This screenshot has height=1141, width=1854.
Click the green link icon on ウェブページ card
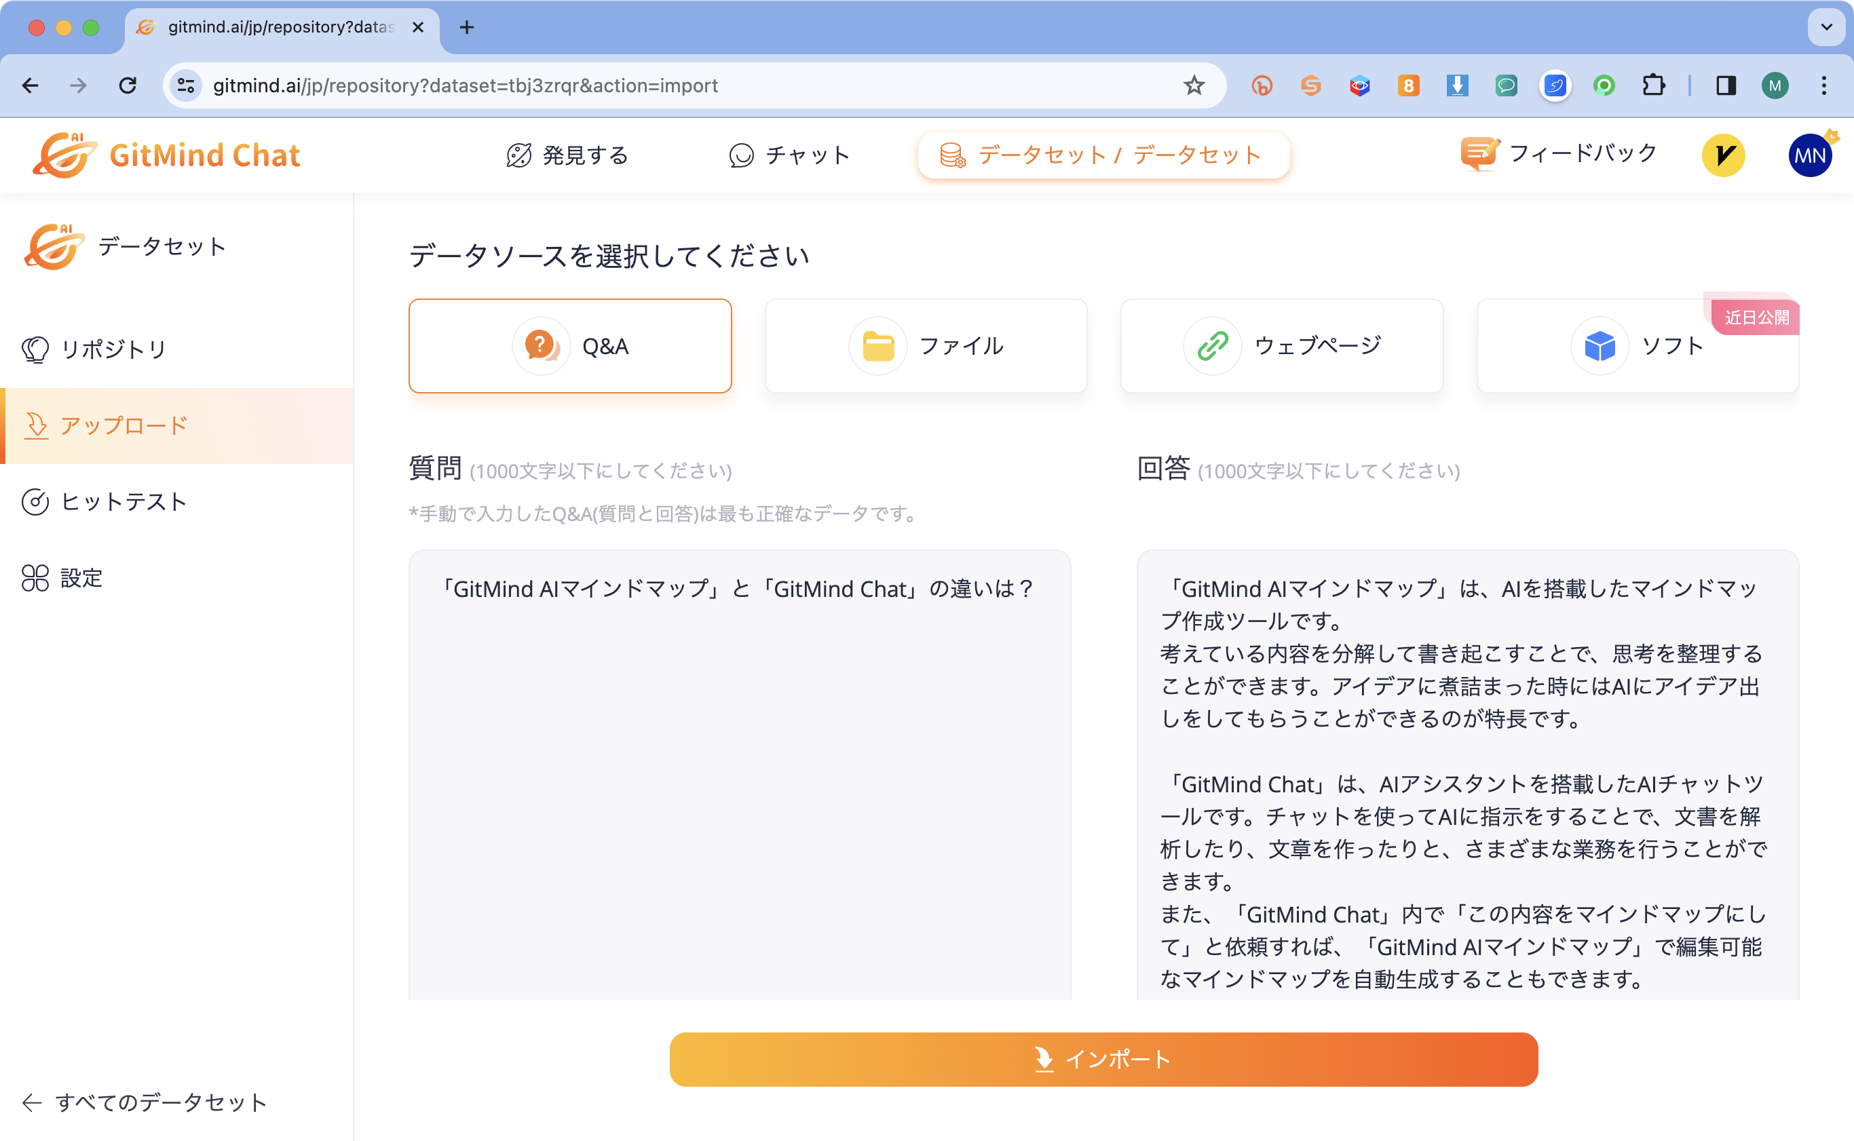(1211, 345)
